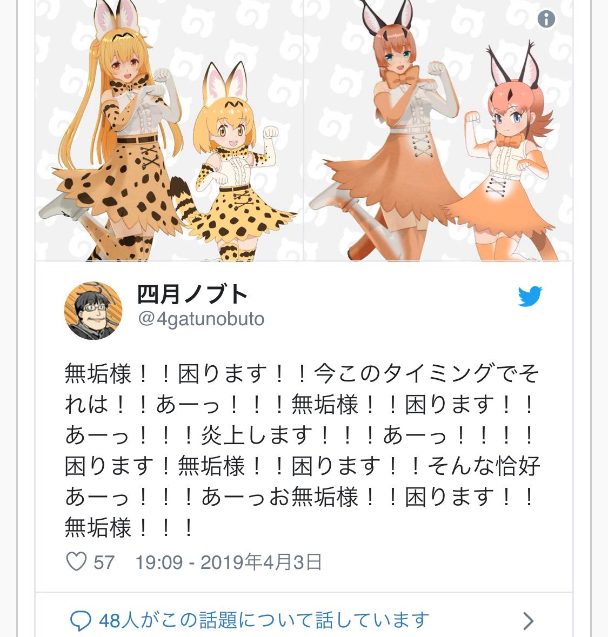
Task: Open 四月ノブト's round profile avatar
Action: pyautogui.click(x=93, y=311)
